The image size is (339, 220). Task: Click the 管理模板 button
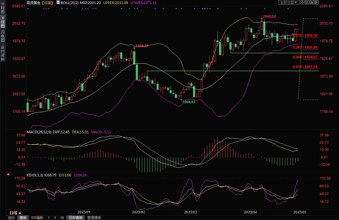pyautogui.click(x=94, y=218)
